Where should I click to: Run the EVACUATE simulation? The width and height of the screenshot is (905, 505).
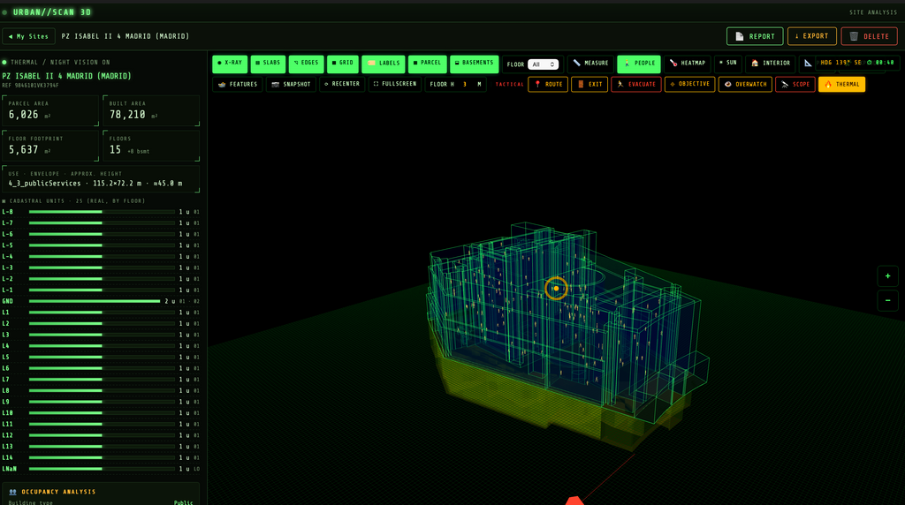[x=636, y=84]
